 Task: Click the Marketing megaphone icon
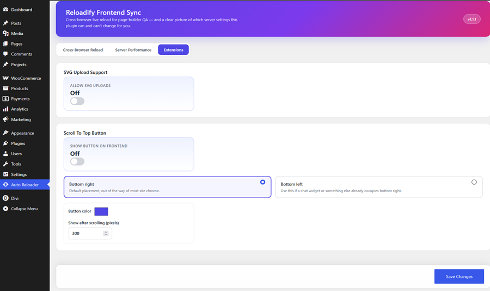(x=5, y=119)
